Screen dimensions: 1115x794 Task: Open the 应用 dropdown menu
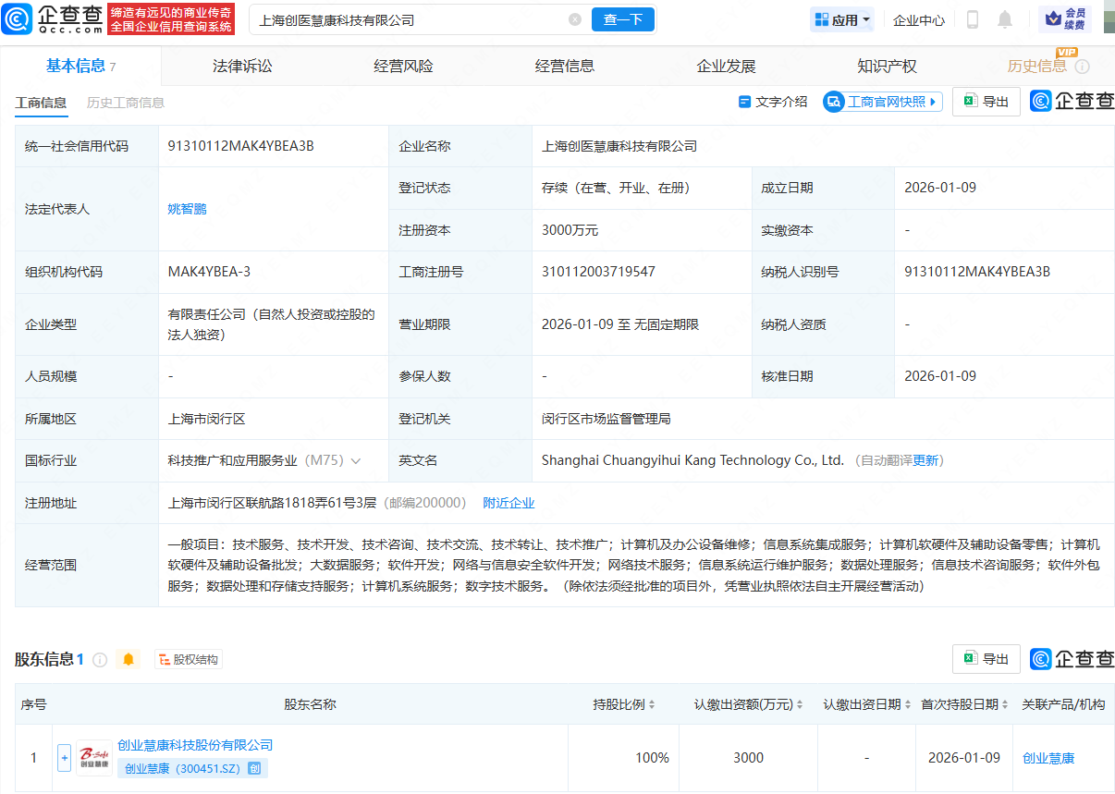[x=841, y=19]
